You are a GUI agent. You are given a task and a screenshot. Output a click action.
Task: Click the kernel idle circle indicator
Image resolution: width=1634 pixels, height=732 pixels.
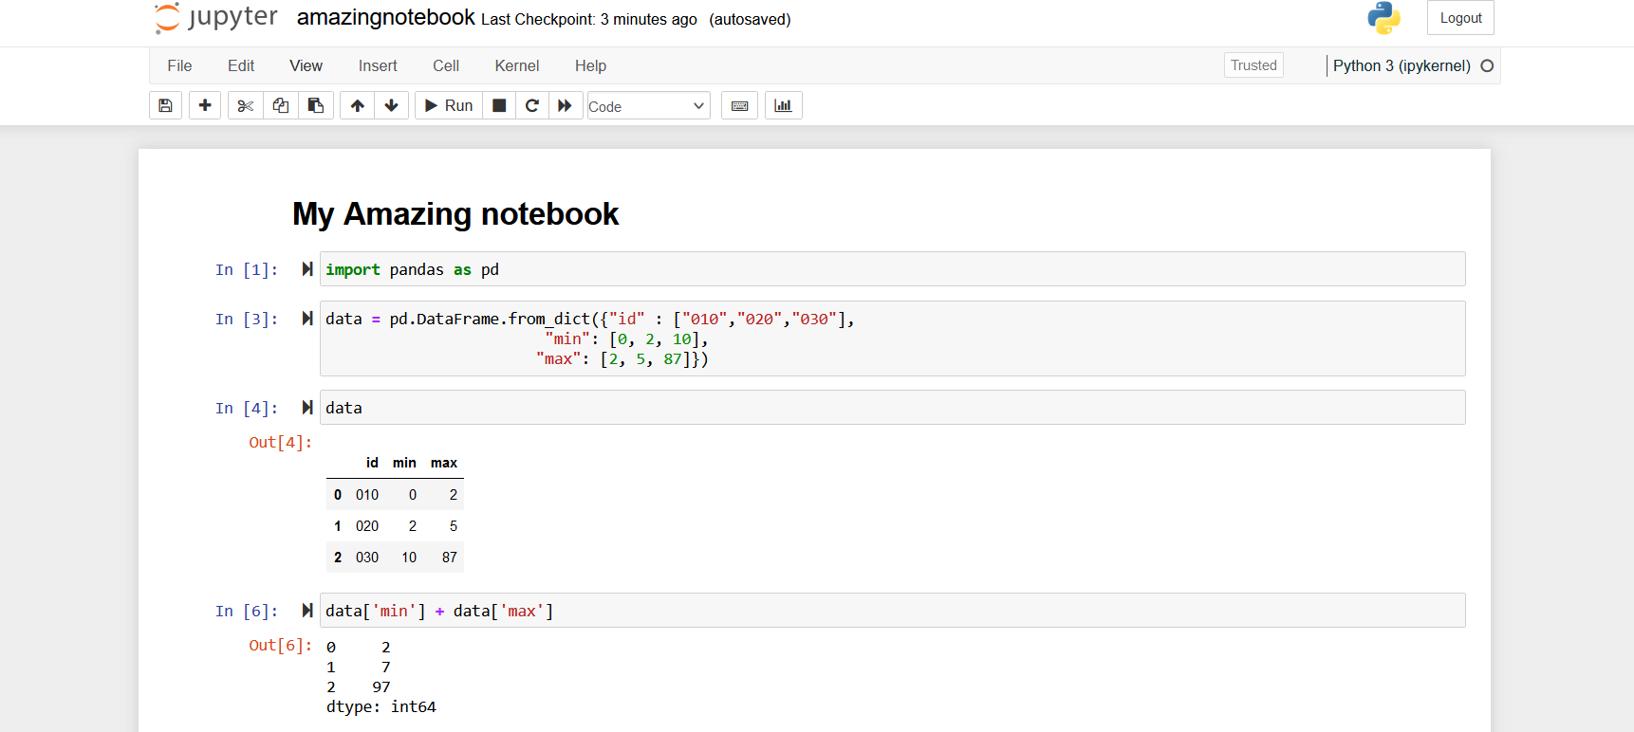click(1487, 65)
